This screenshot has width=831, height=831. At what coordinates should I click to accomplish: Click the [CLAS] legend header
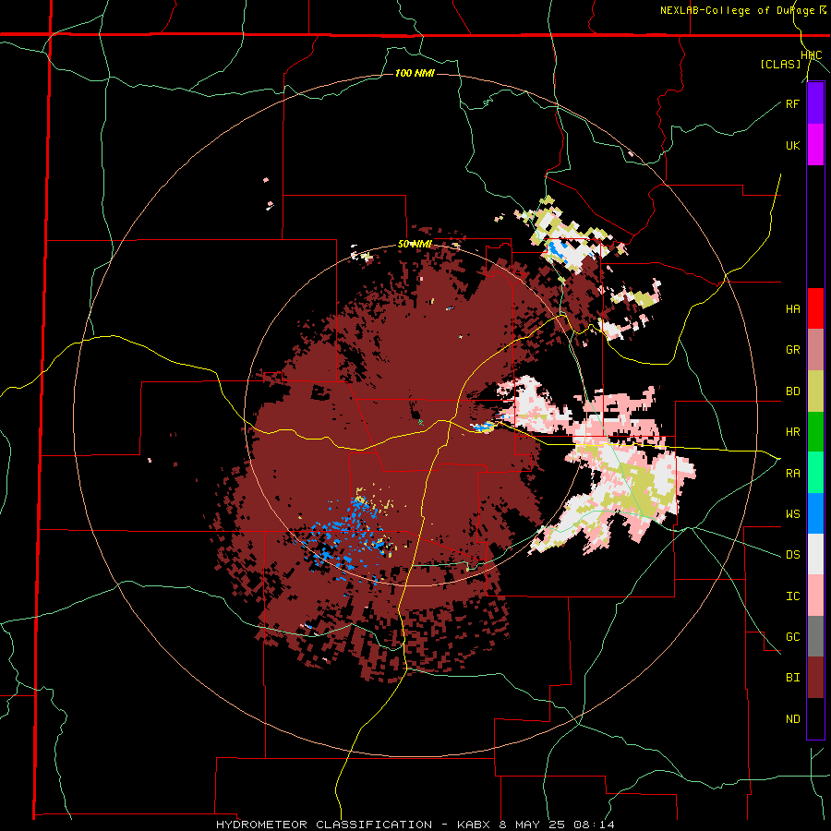pyautogui.click(x=780, y=65)
